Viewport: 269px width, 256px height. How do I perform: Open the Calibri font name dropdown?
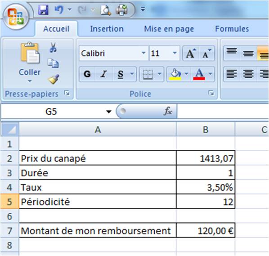pyautogui.click(x=143, y=53)
